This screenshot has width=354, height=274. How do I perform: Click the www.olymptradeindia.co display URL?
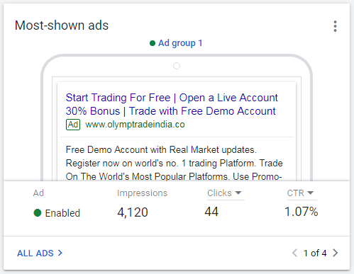[135, 125]
